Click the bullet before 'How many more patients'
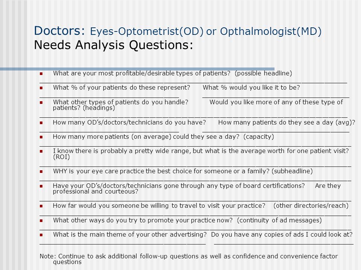361x270 pixels. click(41, 137)
